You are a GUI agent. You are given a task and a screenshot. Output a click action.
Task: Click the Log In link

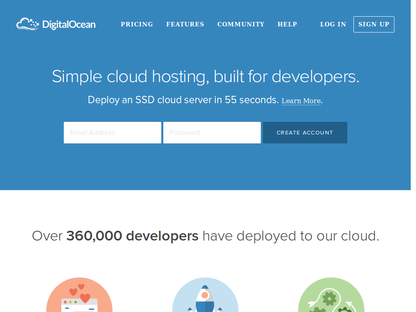pyautogui.click(x=333, y=24)
